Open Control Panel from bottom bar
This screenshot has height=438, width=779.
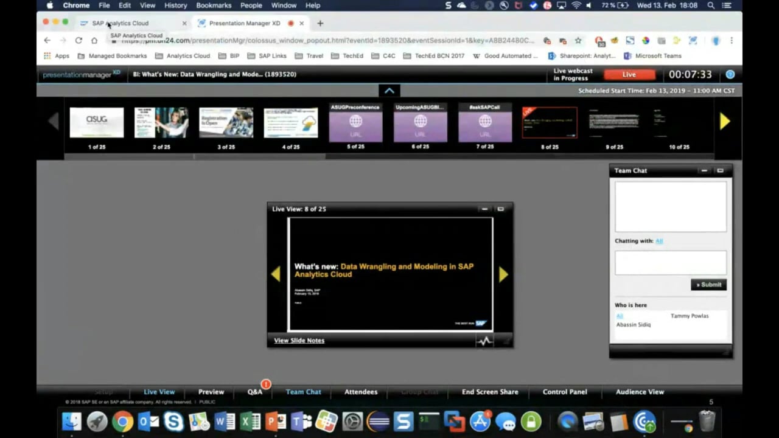(565, 392)
